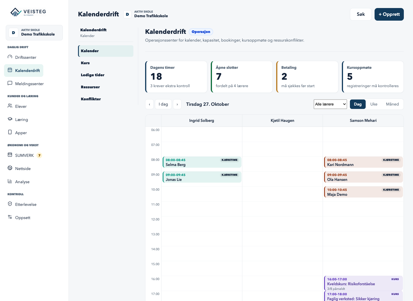Open the Alle lærere teacher dropdown
The image size is (413, 301).
coord(330,104)
